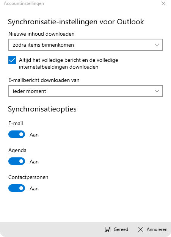Click the Accountinstellingen window title
The width and height of the screenshot is (171, 237).
(24, 3)
